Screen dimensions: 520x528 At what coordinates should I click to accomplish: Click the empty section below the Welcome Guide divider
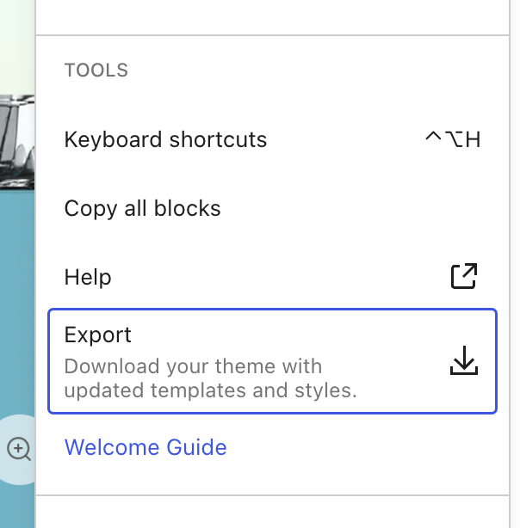click(x=272, y=512)
